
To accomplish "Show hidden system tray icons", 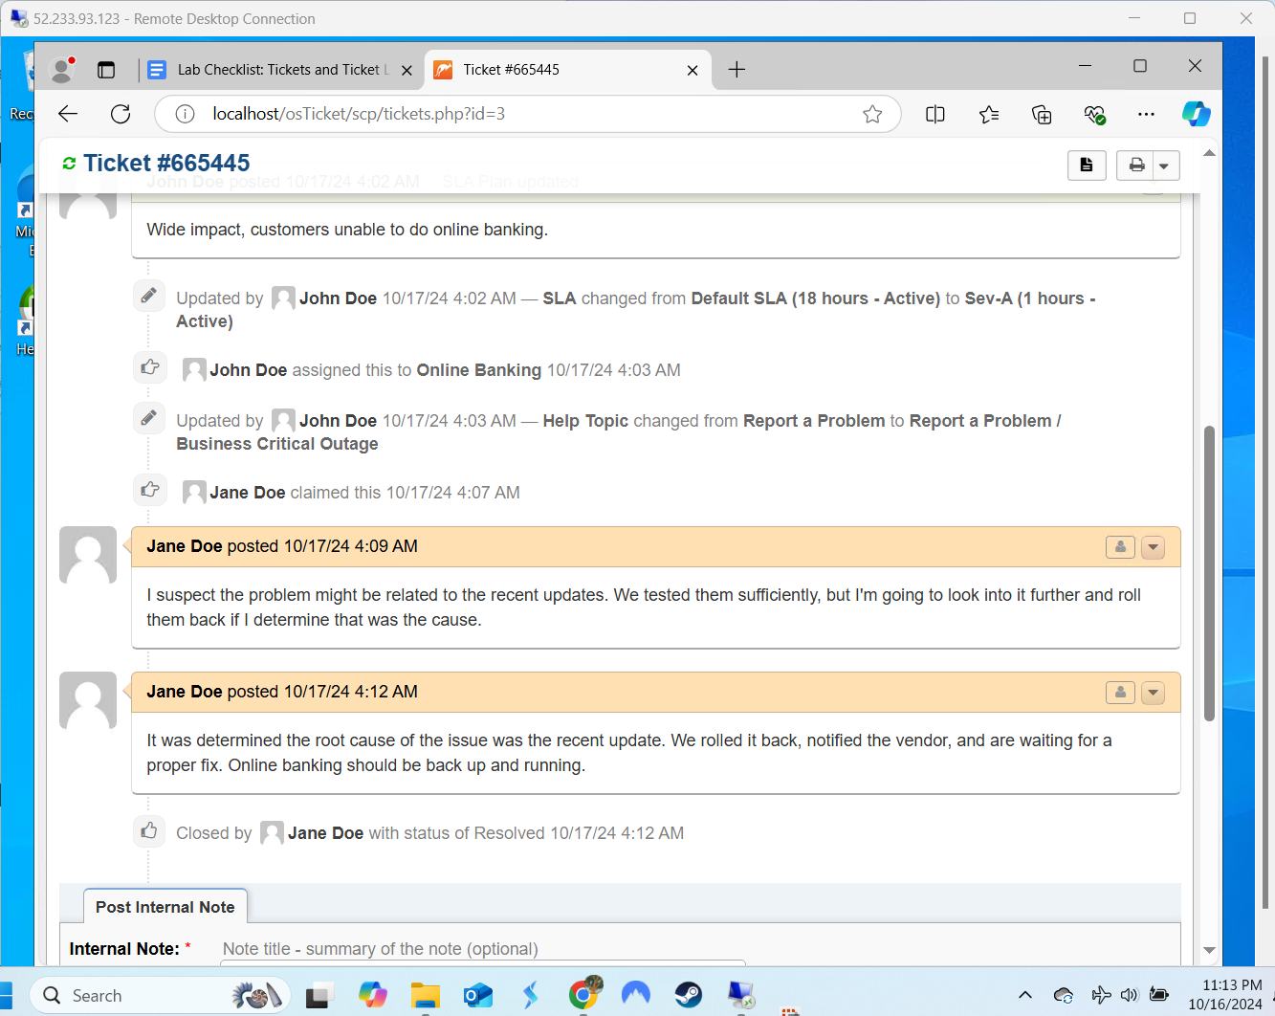I will [1025, 996].
